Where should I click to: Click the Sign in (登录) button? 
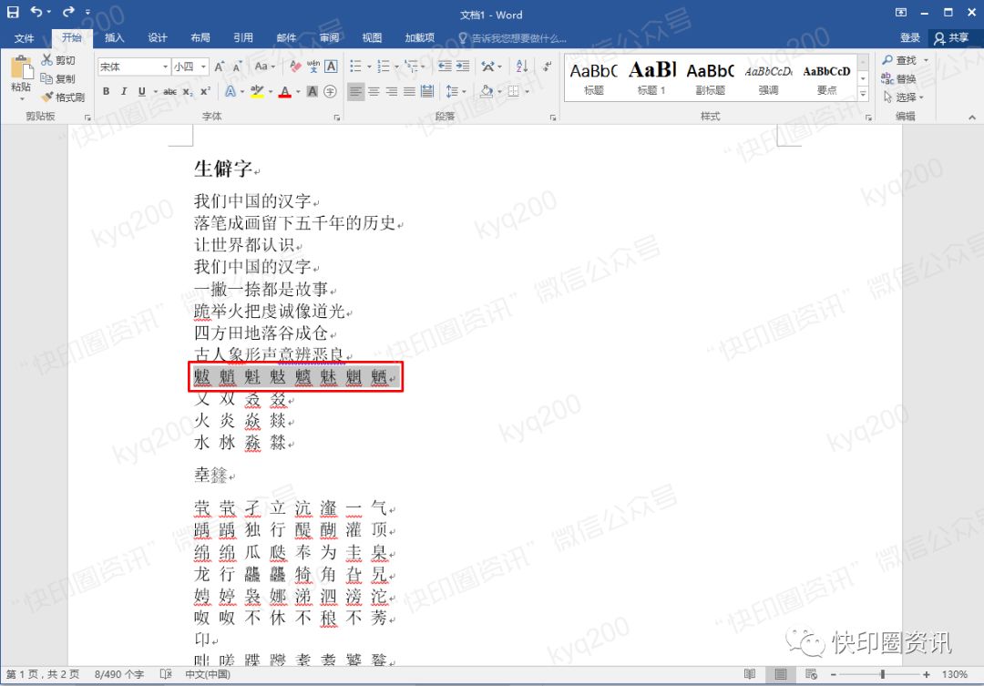[910, 37]
